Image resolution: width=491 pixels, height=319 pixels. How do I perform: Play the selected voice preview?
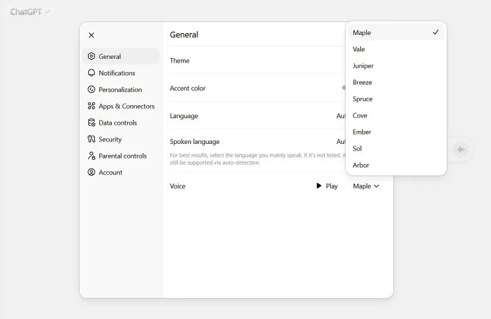pyautogui.click(x=327, y=186)
